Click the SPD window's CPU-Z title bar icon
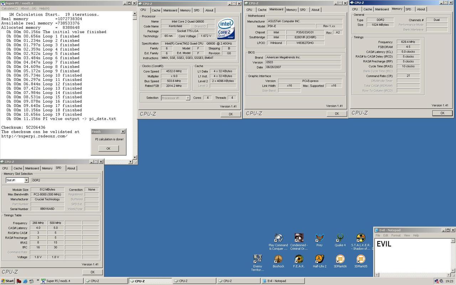456x285 pixels. 2,162
